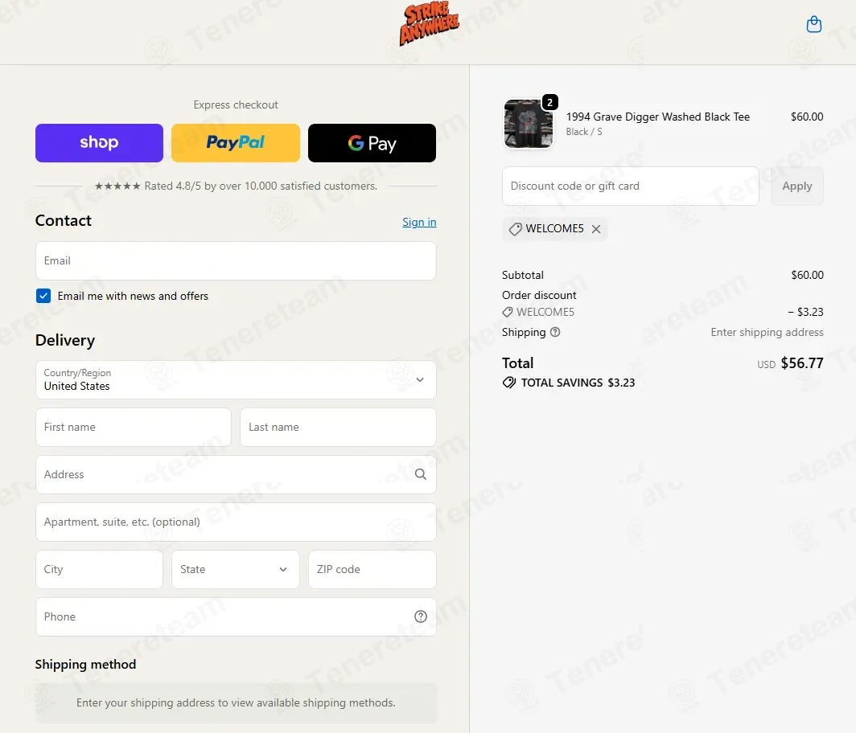Viewport: 856px width, 733px height.
Task: Click the – $3.23 order discount amount
Action: (x=806, y=312)
